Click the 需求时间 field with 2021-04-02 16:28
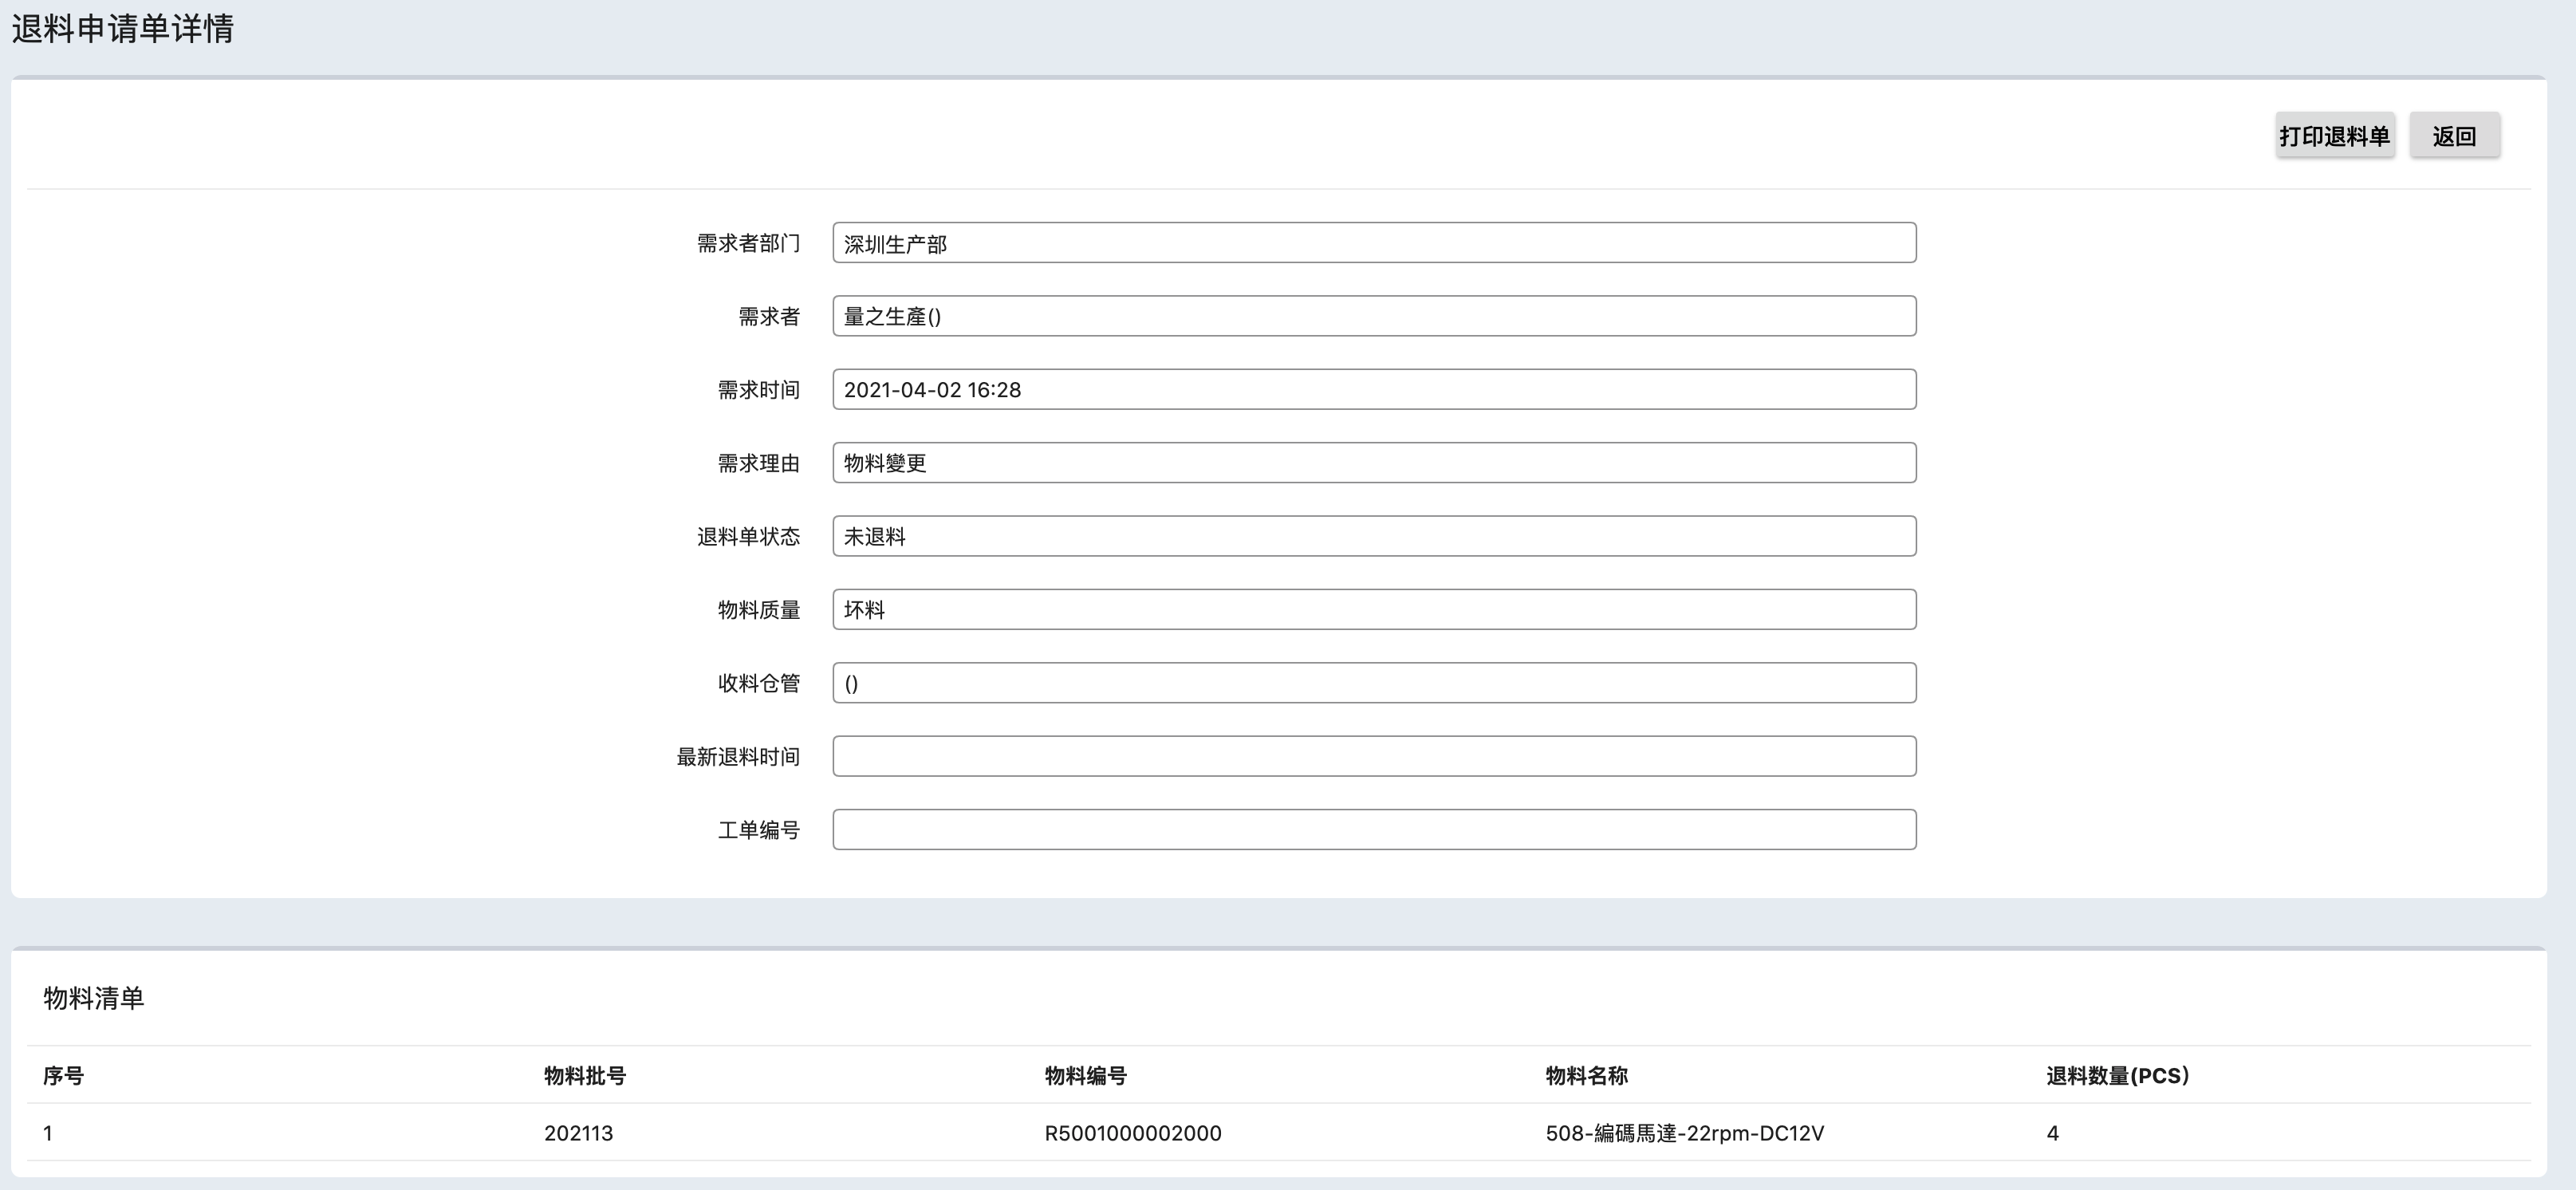This screenshot has width=2576, height=1190. [1374, 389]
